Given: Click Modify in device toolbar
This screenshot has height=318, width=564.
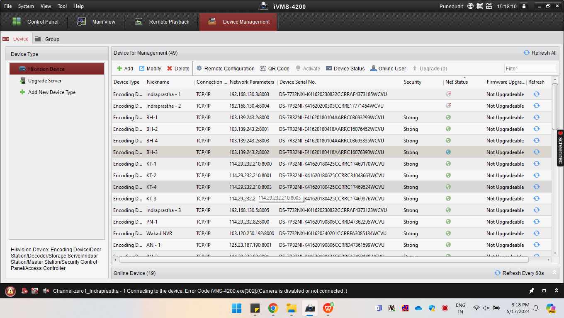Looking at the screenshot, I should coord(150,69).
